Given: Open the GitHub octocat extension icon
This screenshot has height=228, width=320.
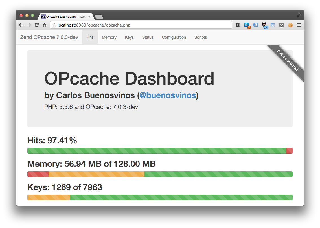Looking at the screenshot, I should [265, 25].
